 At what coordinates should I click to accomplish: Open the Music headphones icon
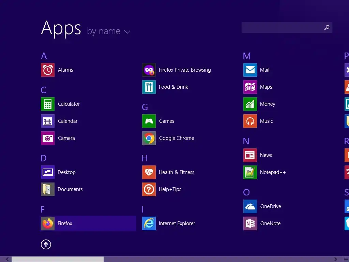point(250,121)
